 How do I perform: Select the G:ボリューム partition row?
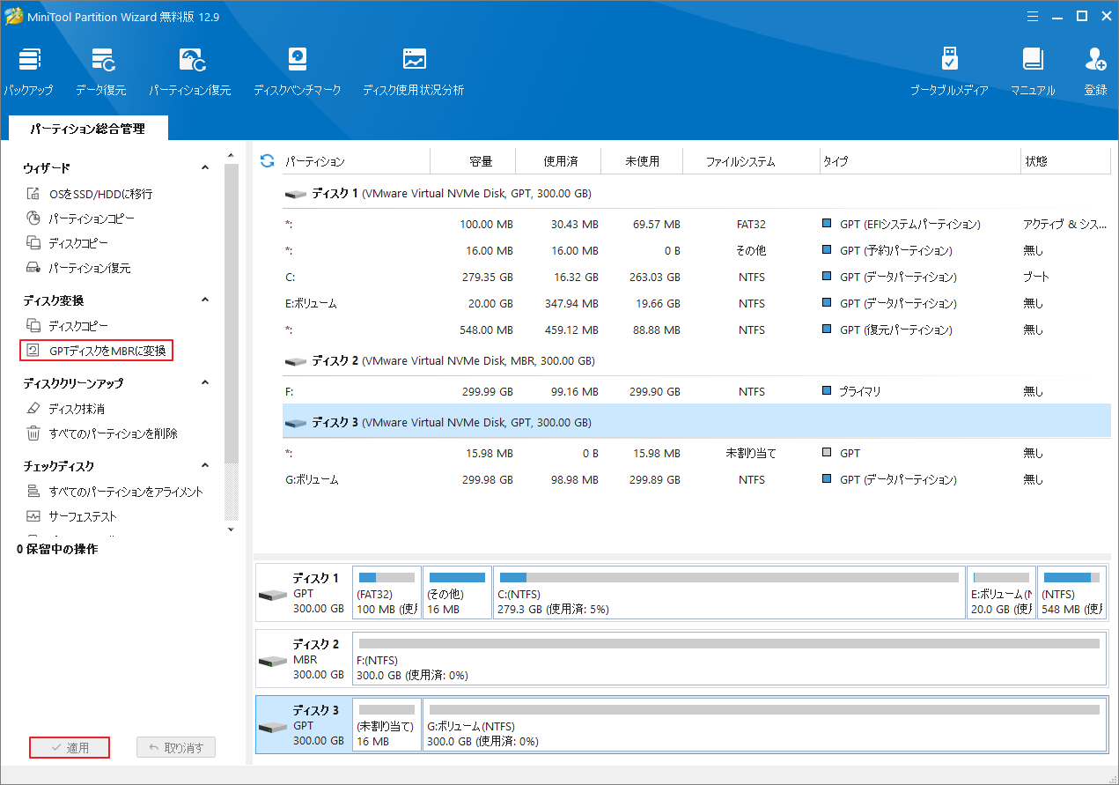click(696, 479)
